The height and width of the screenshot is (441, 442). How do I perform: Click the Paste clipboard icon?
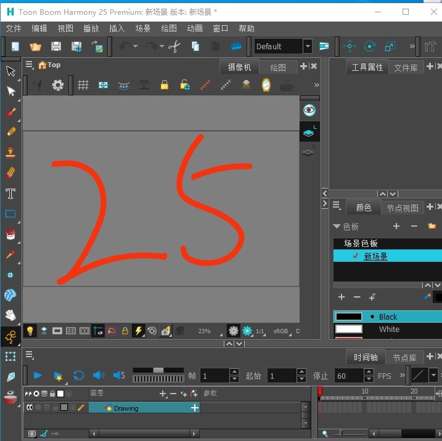(x=216, y=46)
